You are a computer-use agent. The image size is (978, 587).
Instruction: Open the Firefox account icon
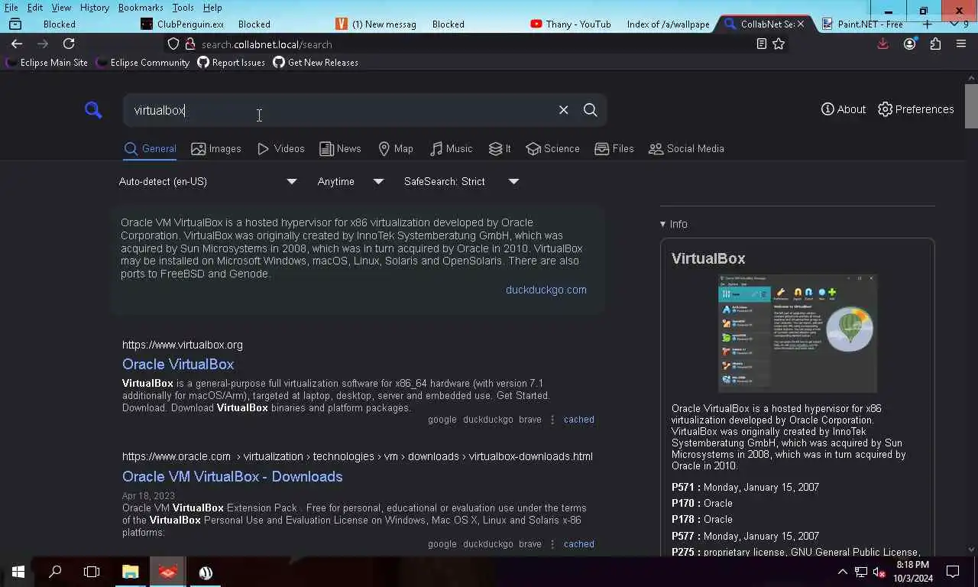point(909,44)
